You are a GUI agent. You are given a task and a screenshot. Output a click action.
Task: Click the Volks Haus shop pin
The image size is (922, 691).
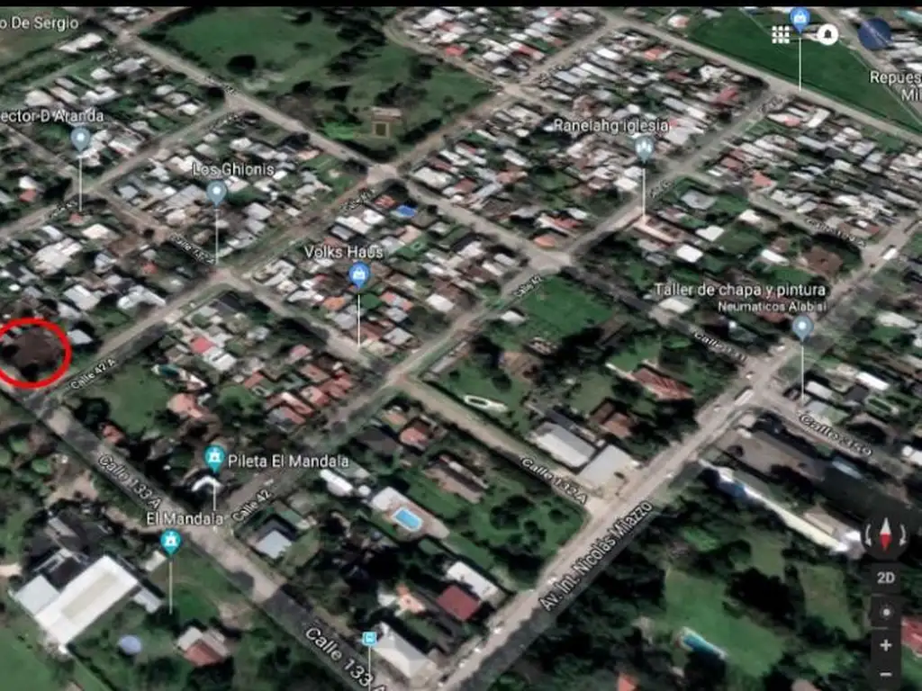pos(359,274)
